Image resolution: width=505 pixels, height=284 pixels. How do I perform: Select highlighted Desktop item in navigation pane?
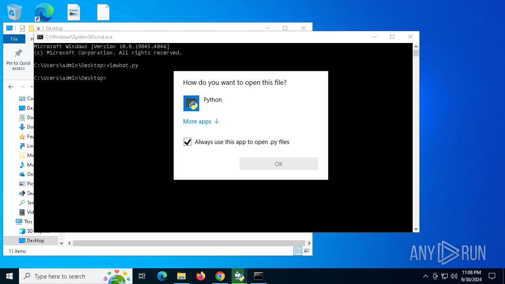point(31,241)
